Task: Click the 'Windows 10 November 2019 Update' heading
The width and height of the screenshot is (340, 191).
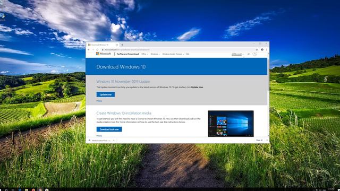Action: (x=123, y=81)
